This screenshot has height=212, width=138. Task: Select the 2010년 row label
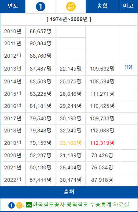13,31
